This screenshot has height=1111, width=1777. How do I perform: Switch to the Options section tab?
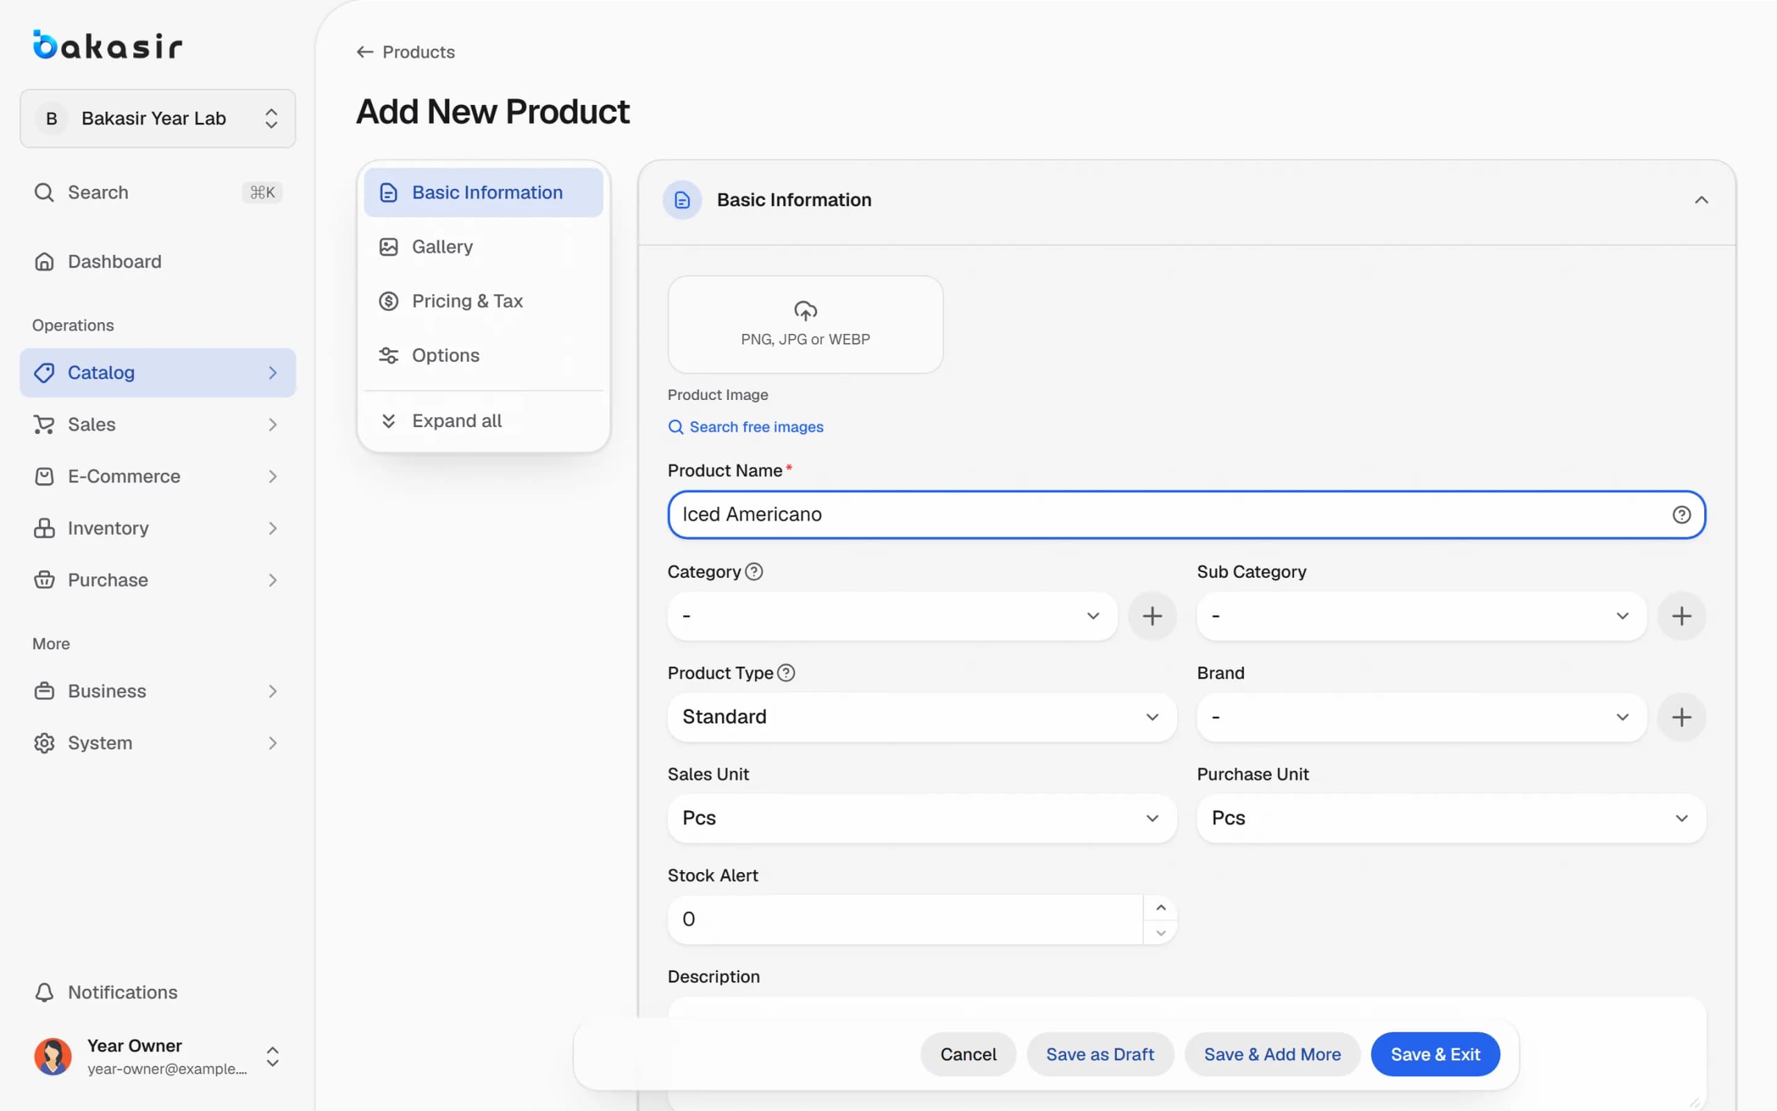[x=483, y=356]
